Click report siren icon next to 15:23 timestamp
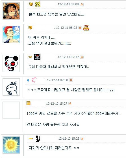Screen dimensions: 126x158 tap(82, 139)
